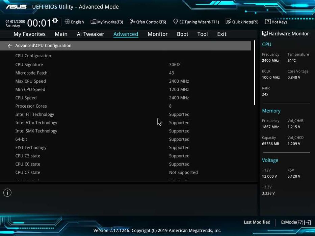315x236 pixels.
Task: Click the 00:01 clock time
Action: pos(39,23)
